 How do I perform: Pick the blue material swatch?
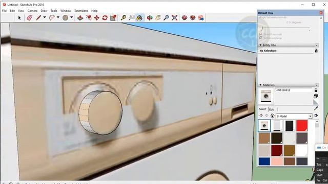(x=264, y=162)
